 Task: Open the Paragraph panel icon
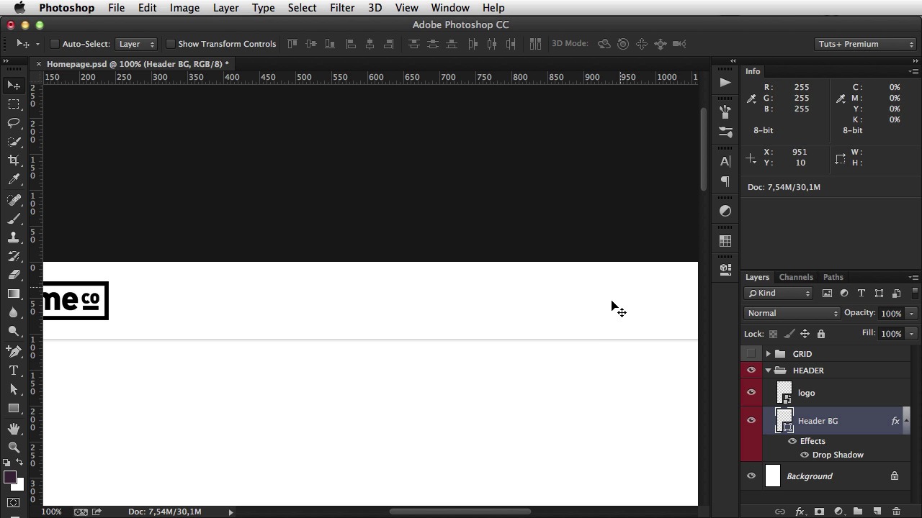(725, 181)
